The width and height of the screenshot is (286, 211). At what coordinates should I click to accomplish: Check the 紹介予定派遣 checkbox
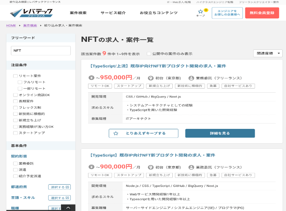[x=15, y=176]
